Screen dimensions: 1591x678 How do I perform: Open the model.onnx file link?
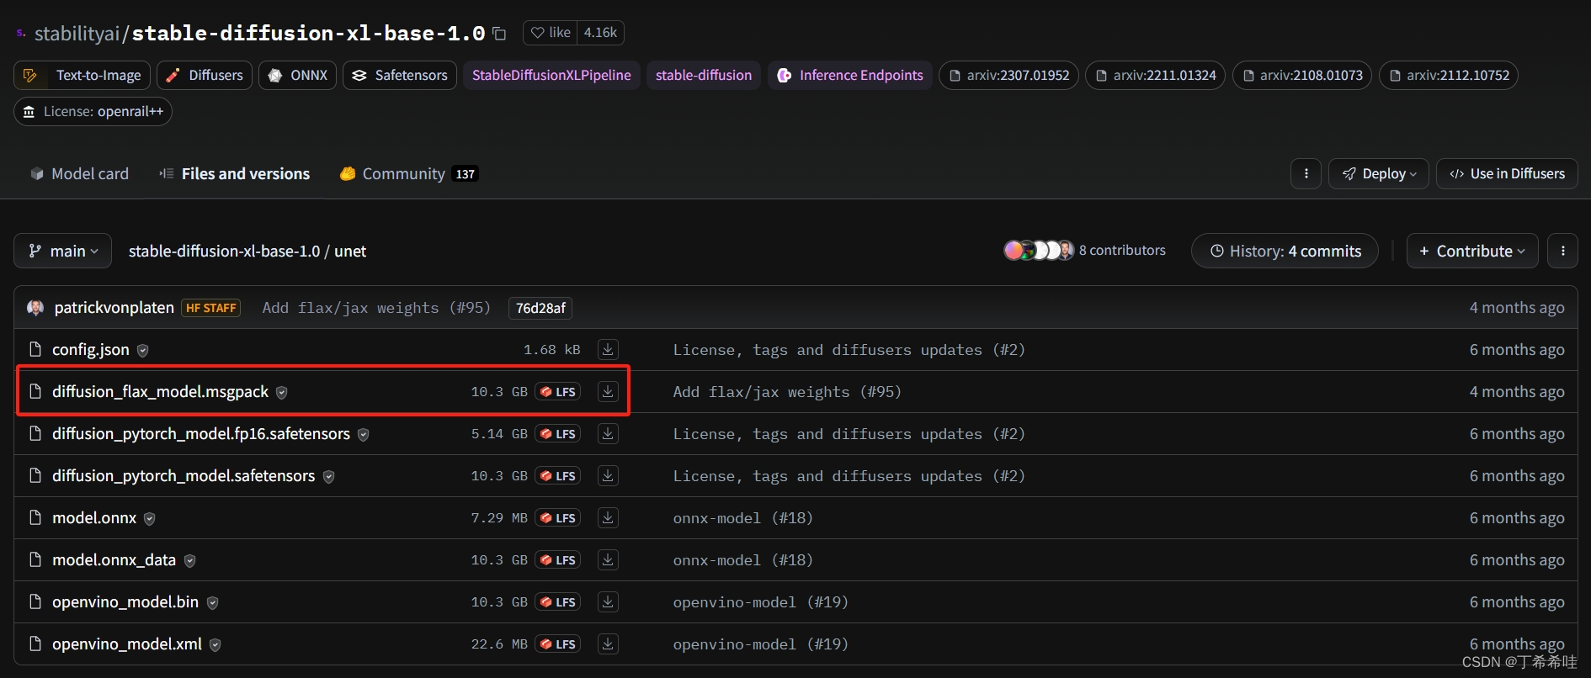click(x=94, y=517)
